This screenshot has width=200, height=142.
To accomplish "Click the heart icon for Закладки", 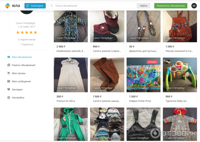I will (x=9, y=89).
